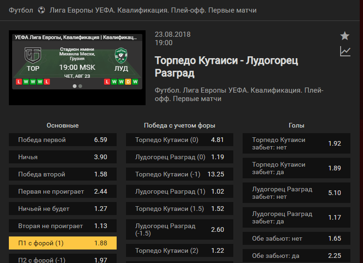Click the orange D form badge for Ludogorets
This screenshot has height=263, width=363.
128,82
